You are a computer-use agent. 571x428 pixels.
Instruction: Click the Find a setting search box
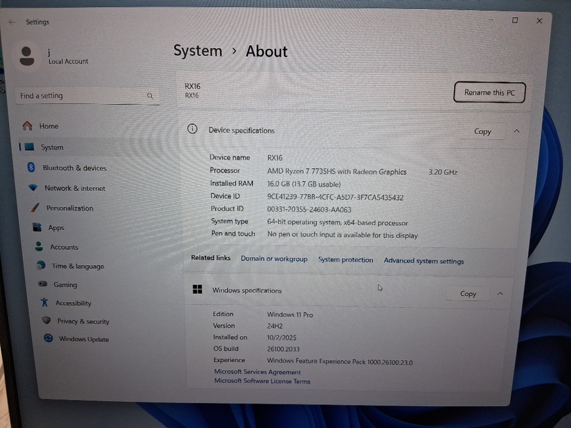80,96
